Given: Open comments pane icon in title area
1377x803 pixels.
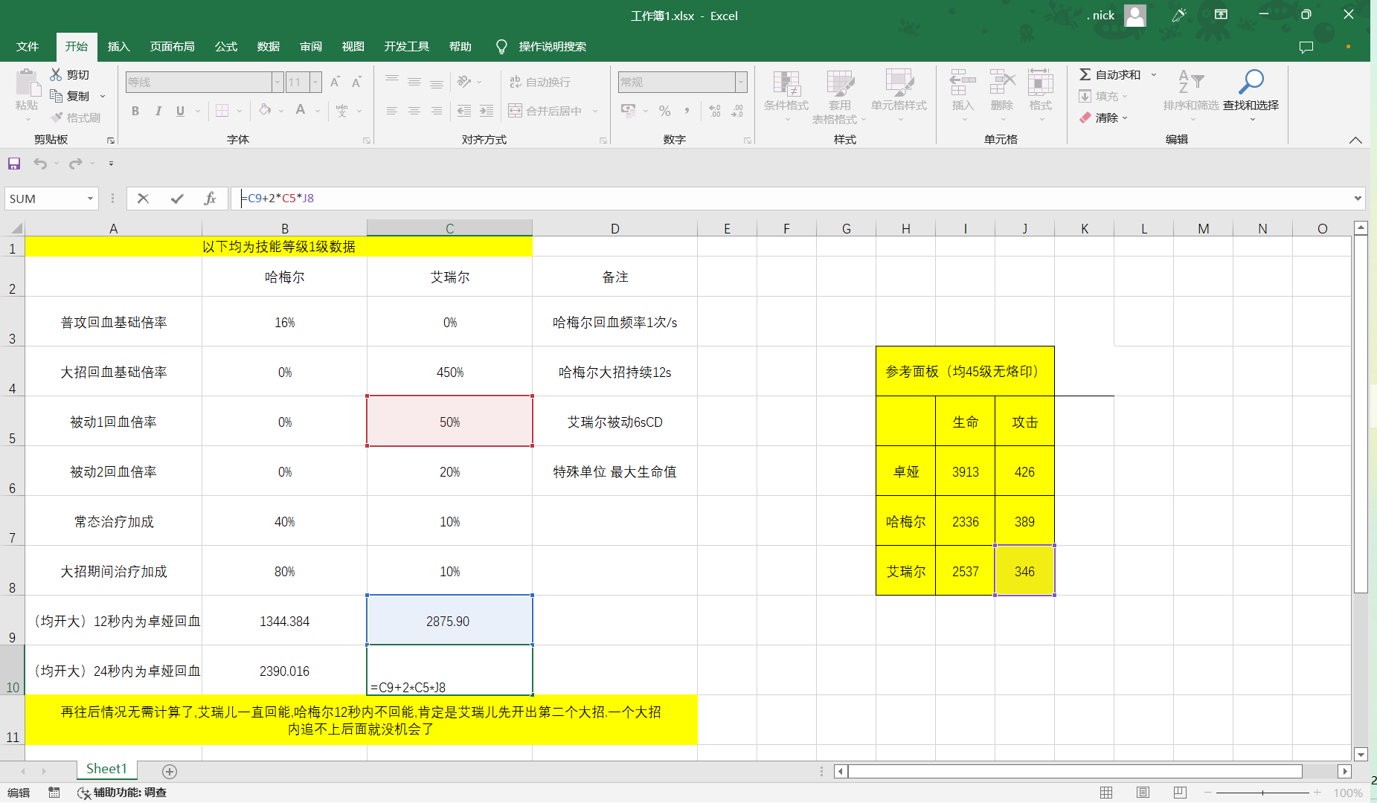Looking at the screenshot, I should click(x=1306, y=47).
